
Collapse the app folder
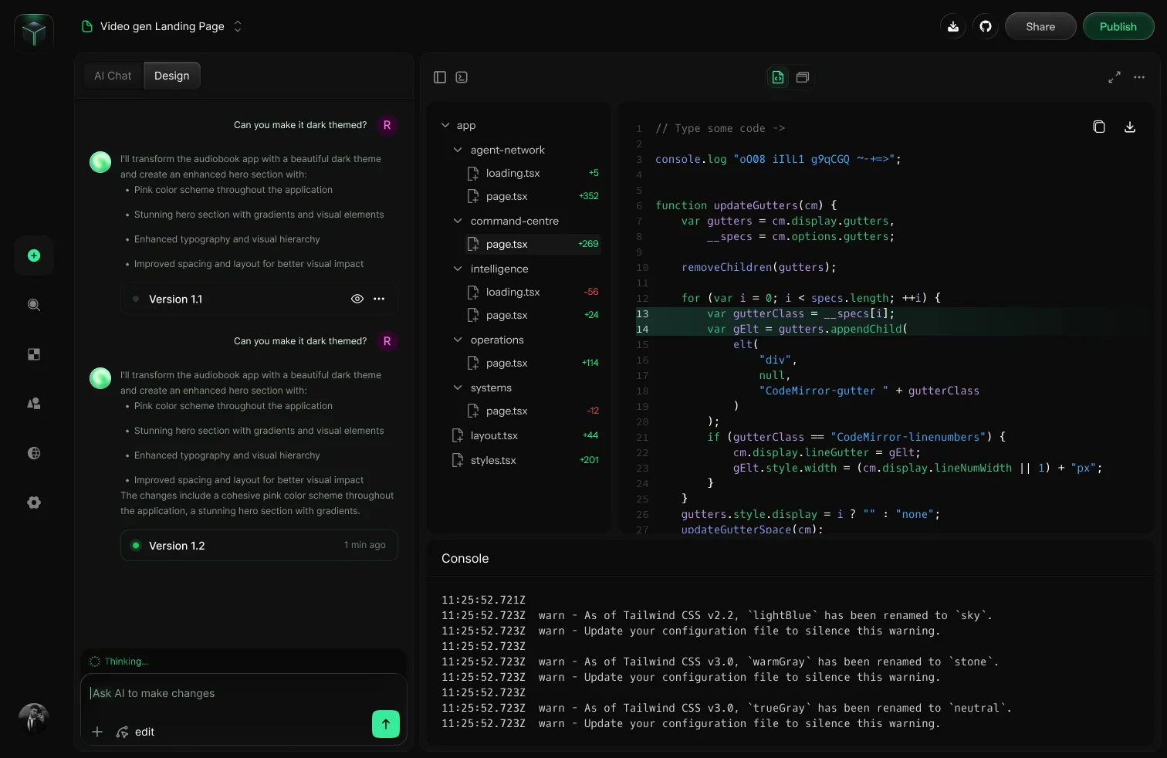445,125
